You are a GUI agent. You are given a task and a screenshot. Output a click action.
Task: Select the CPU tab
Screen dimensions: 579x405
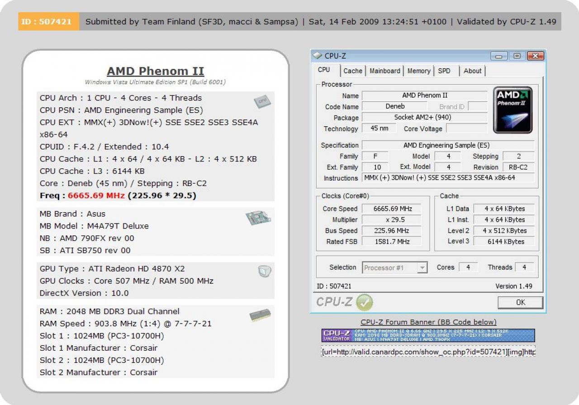pyautogui.click(x=324, y=70)
